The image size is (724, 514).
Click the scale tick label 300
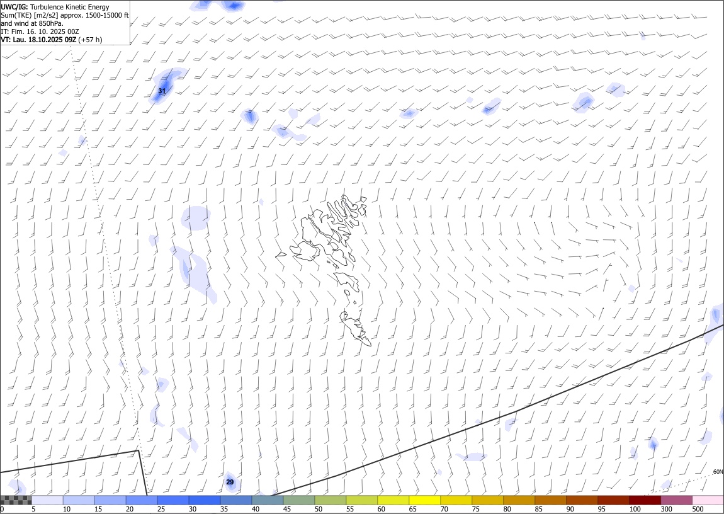click(x=666, y=509)
